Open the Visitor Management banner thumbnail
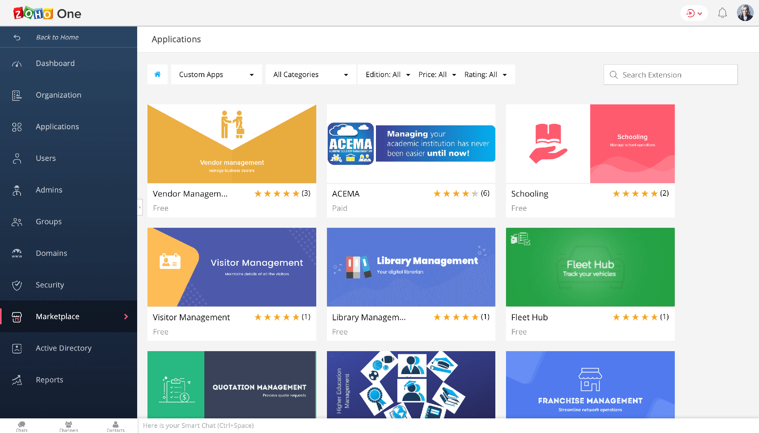 [x=232, y=267]
